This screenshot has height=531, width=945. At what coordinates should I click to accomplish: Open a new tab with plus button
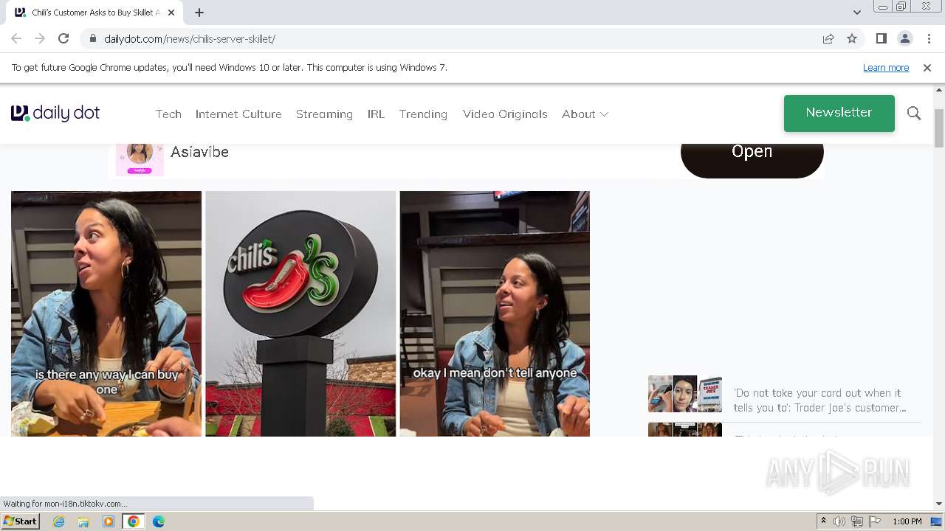point(199,13)
